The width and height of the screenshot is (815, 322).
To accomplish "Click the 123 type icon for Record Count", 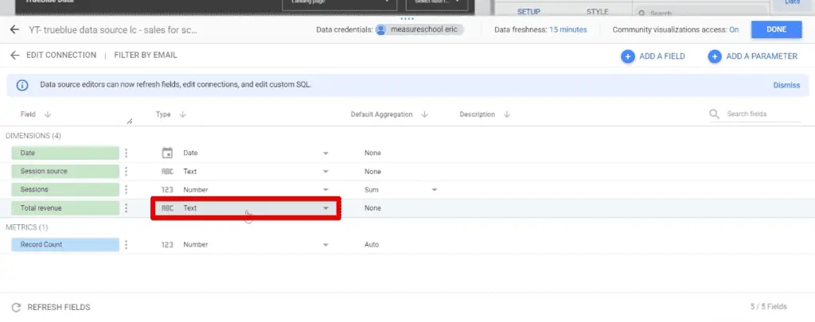I will 167,245.
